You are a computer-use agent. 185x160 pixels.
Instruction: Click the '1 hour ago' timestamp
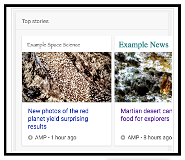(64, 138)
